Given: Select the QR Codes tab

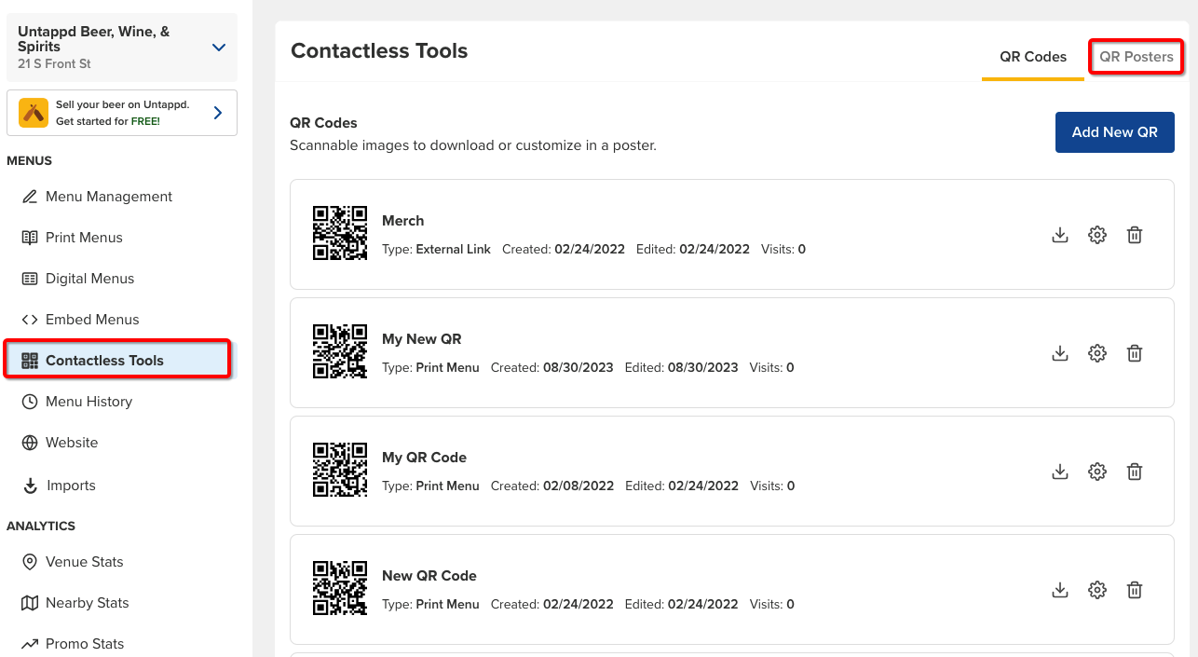Looking at the screenshot, I should pyautogui.click(x=1032, y=57).
